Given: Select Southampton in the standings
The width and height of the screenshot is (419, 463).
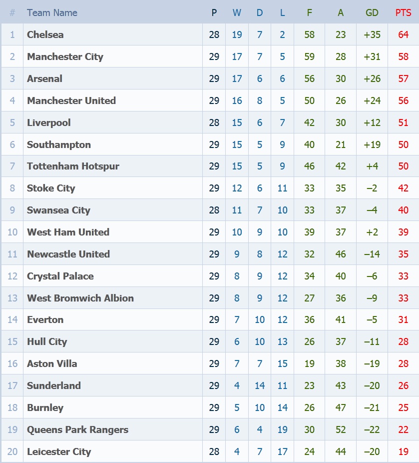Looking at the screenshot, I should (59, 144).
